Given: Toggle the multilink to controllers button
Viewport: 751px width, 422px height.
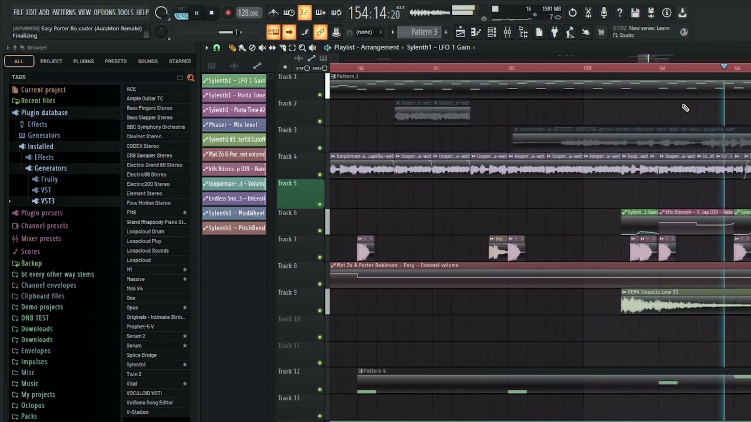Looking at the screenshot, I should (x=320, y=32).
